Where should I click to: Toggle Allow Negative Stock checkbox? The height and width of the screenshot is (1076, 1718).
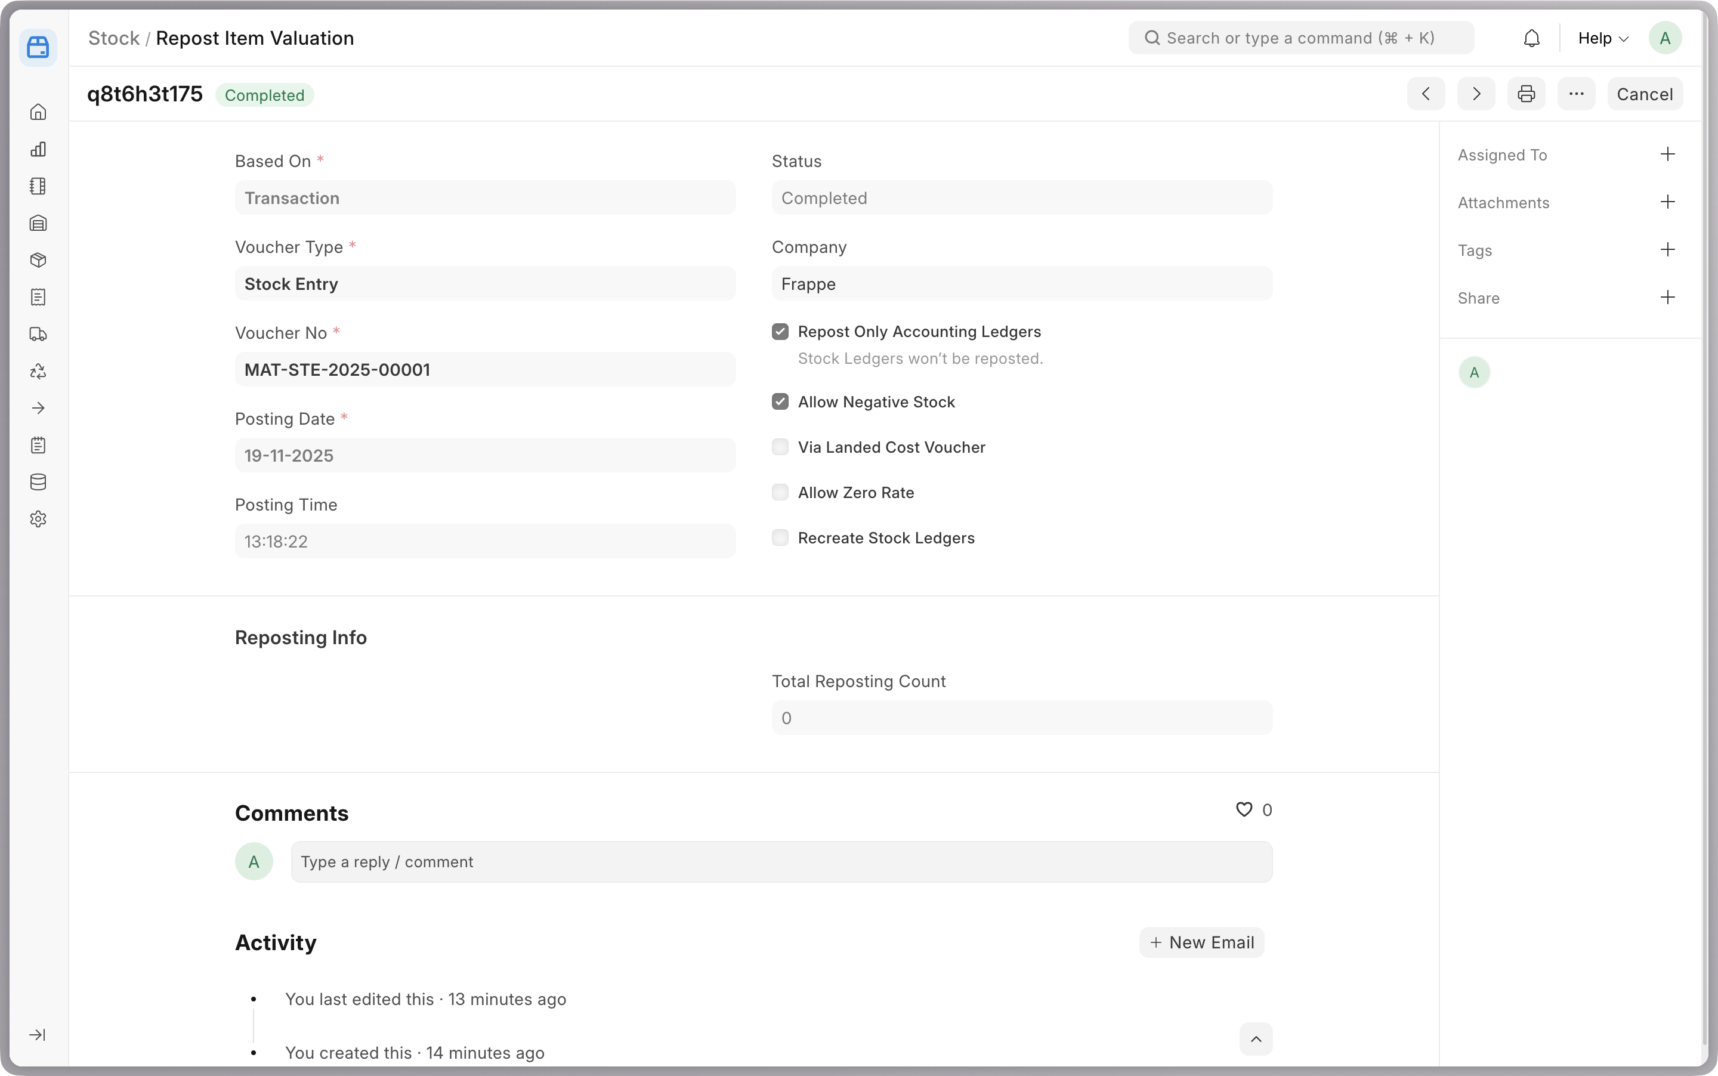(780, 402)
